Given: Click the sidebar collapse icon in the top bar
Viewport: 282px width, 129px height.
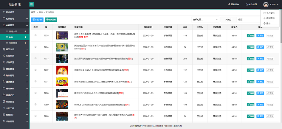Looking at the screenshot, I should point(32,4).
